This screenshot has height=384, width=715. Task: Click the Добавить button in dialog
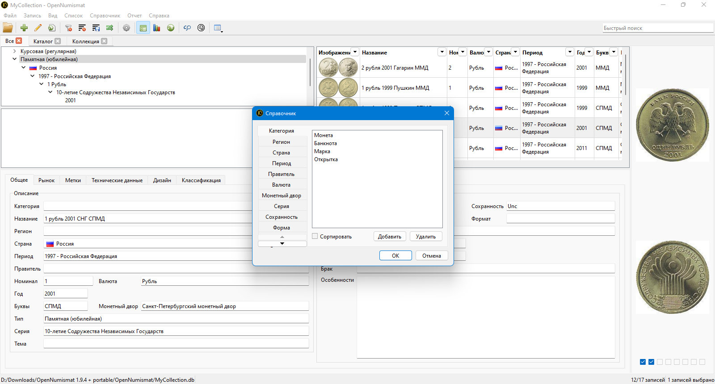click(390, 237)
